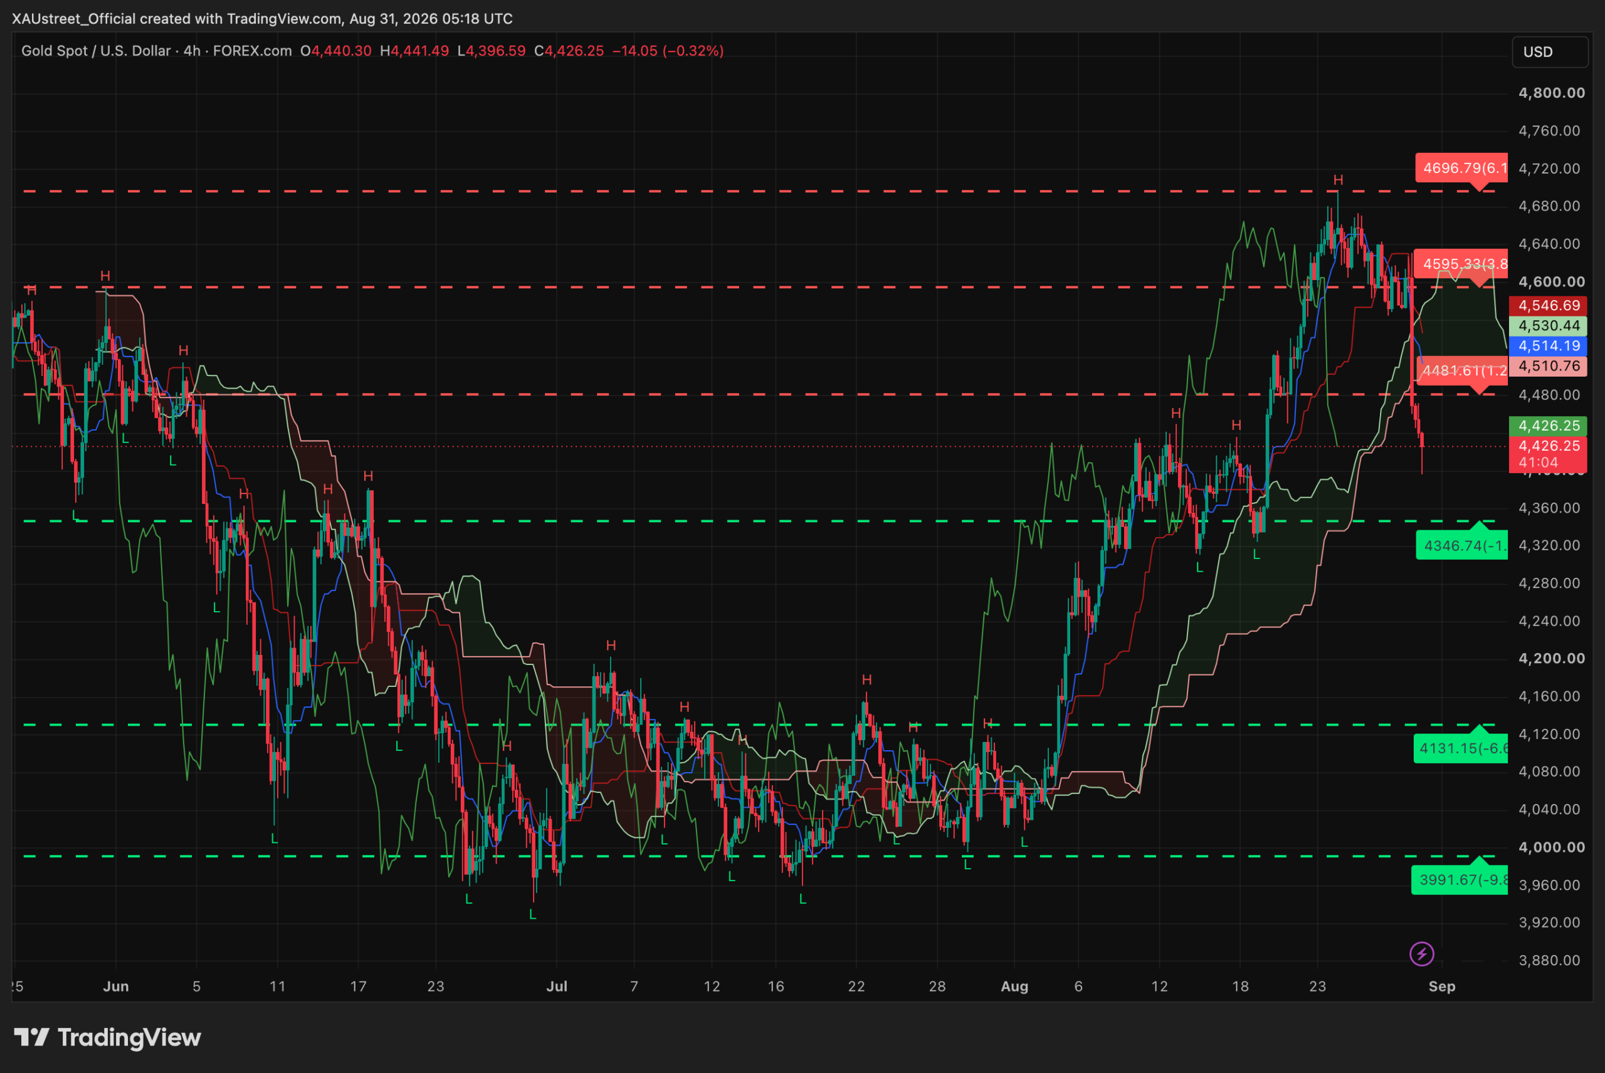Click the red 4,426.25 countdown price tag
This screenshot has width=1605, height=1073.
(1547, 454)
